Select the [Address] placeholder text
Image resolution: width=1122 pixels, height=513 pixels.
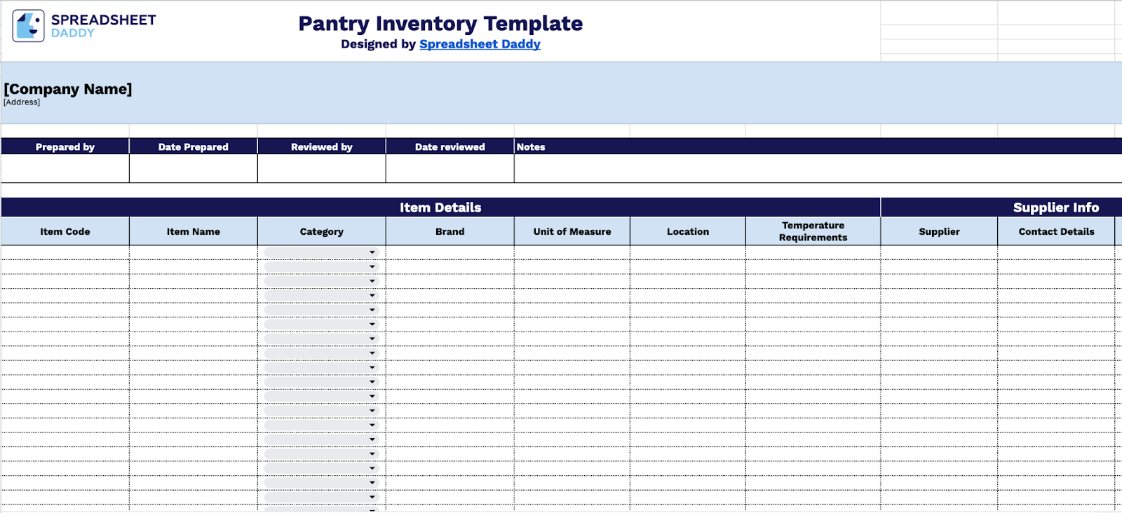pos(22,102)
